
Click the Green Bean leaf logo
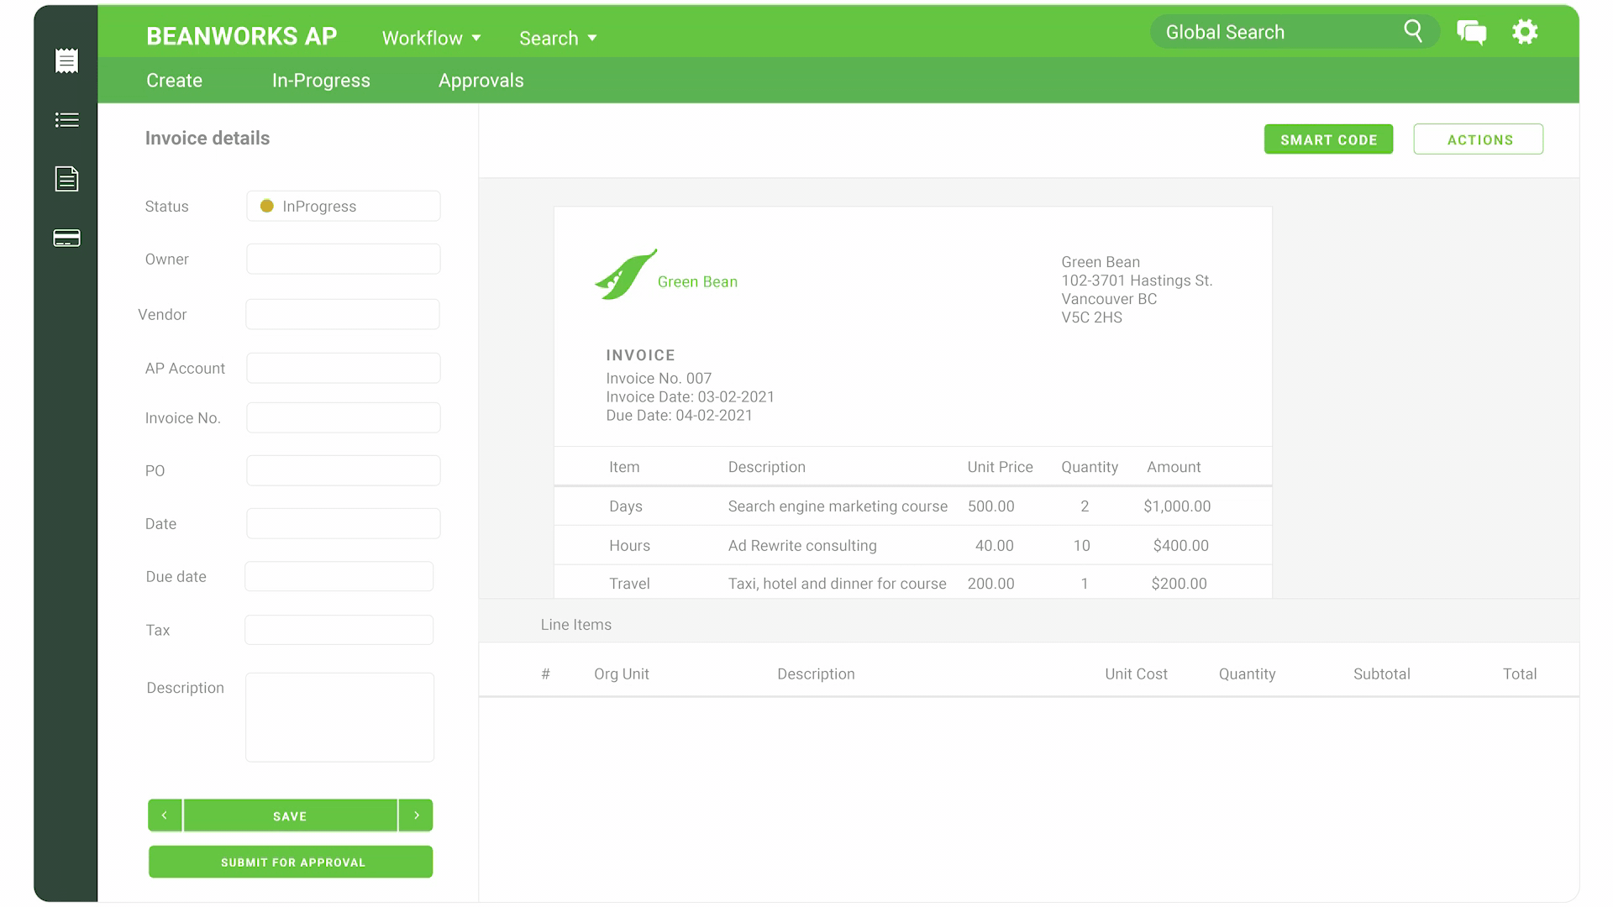[625, 275]
